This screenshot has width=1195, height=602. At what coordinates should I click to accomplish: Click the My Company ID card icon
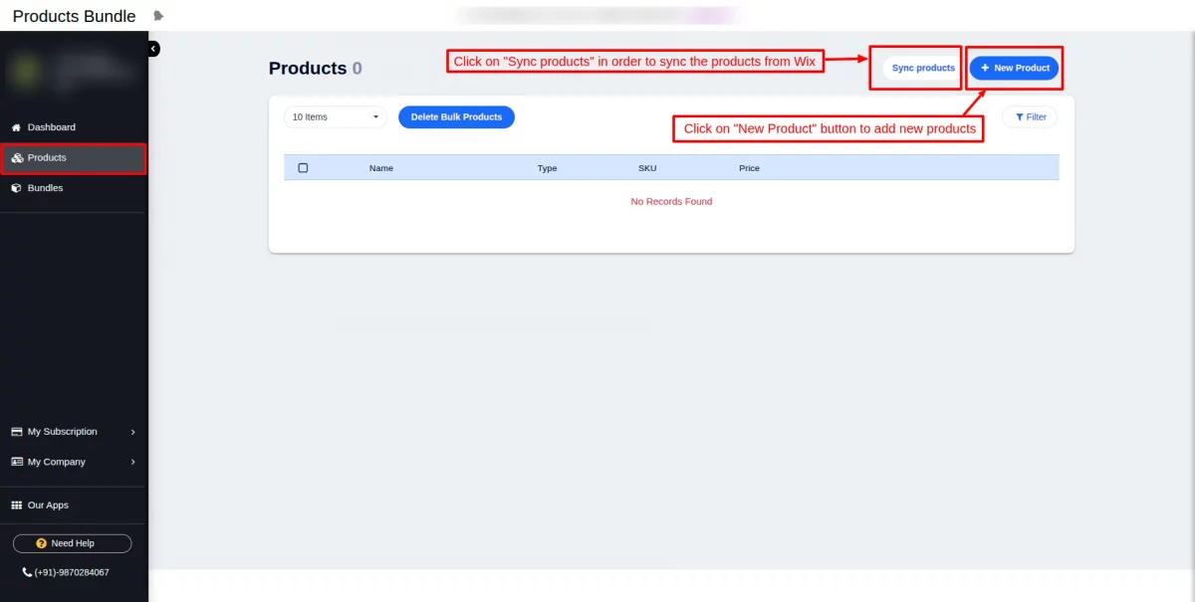point(17,462)
